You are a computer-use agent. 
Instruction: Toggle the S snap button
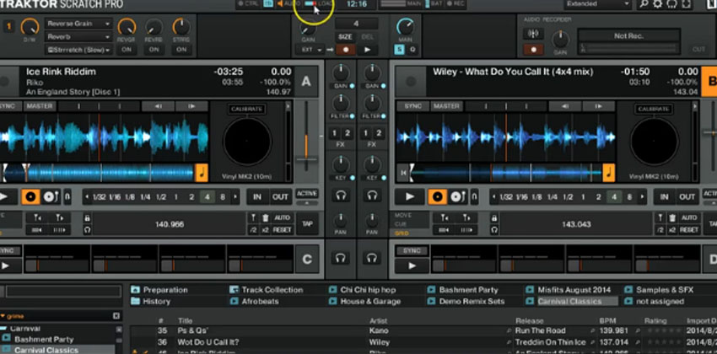tap(400, 50)
